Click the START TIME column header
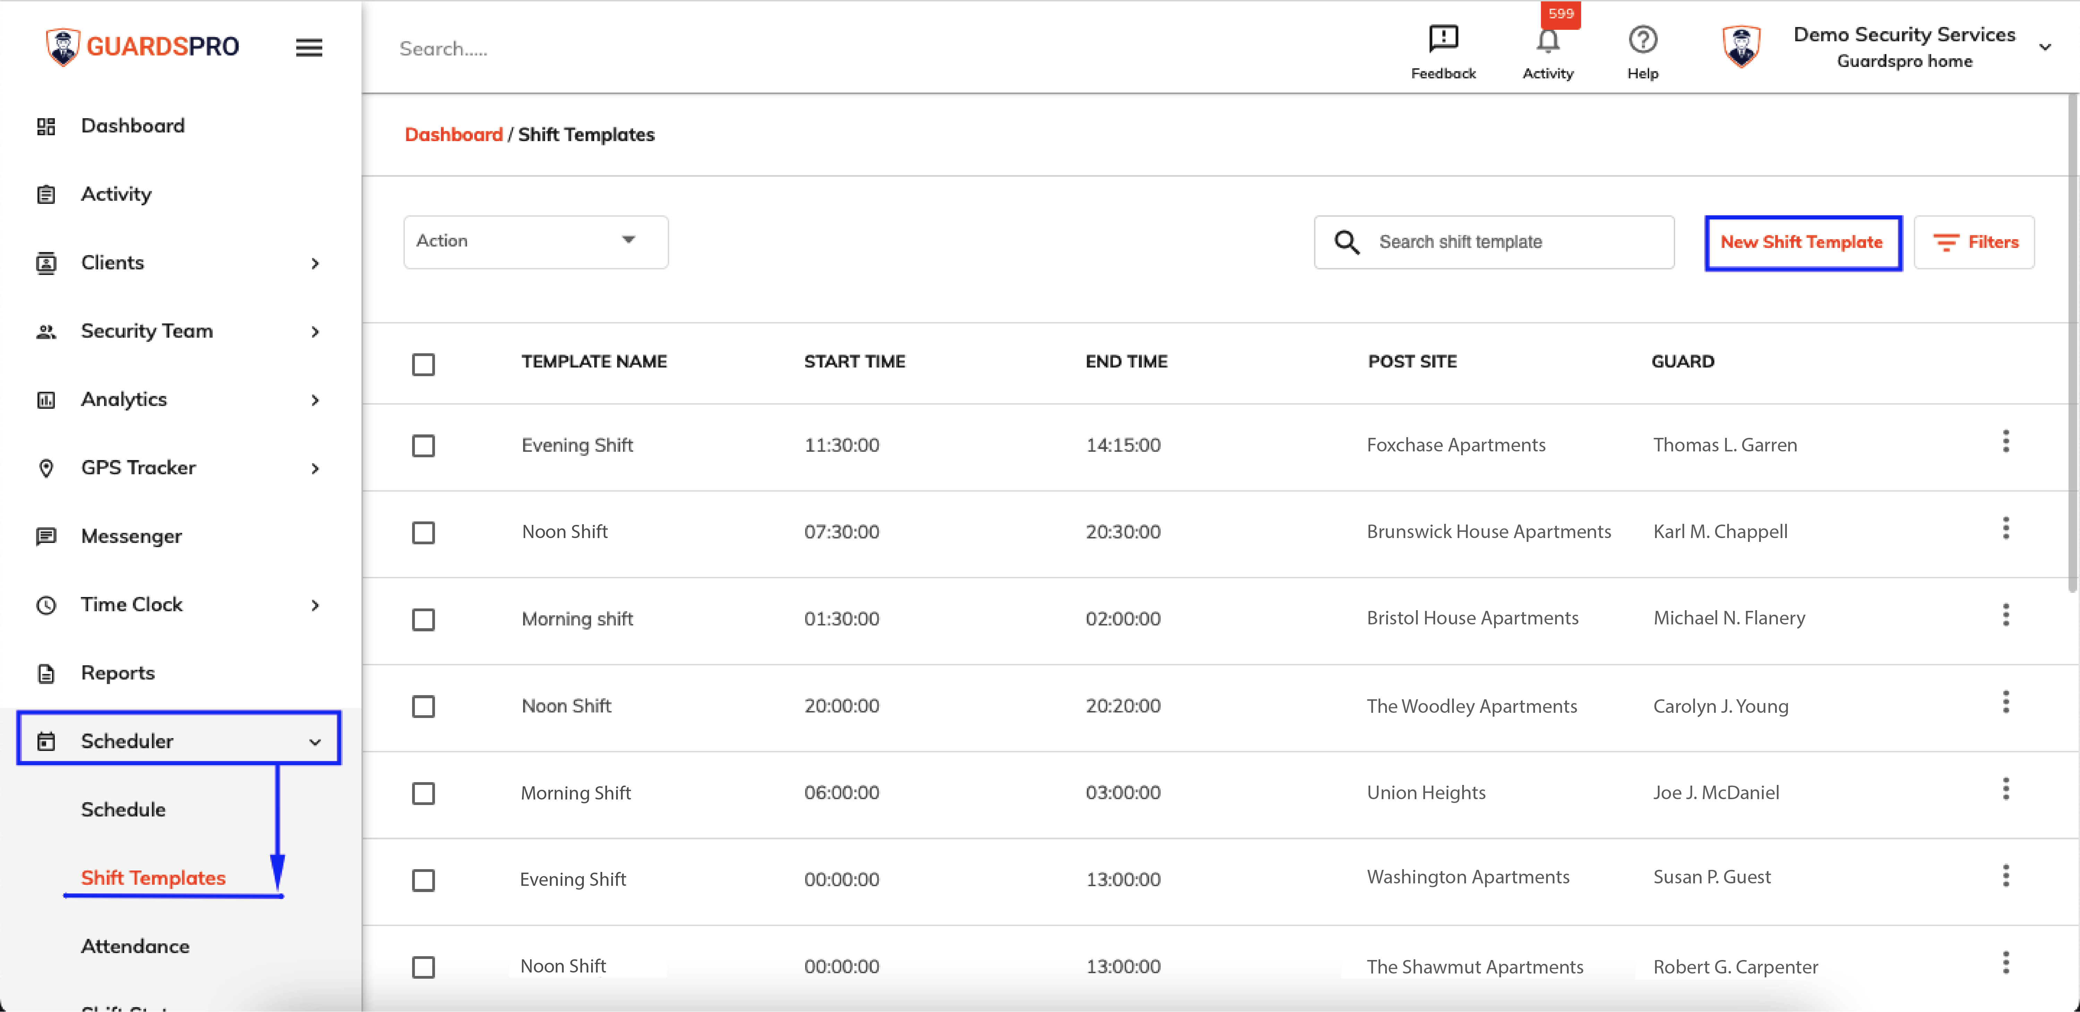This screenshot has height=1012, width=2080. 854,362
